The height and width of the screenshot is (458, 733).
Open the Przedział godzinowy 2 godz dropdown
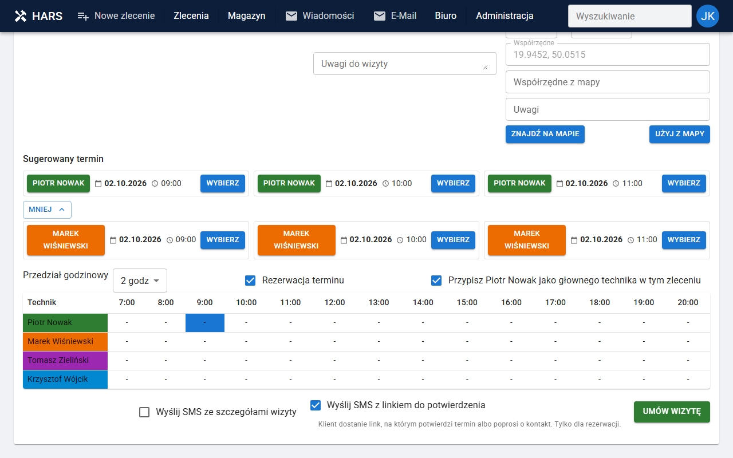140,281
